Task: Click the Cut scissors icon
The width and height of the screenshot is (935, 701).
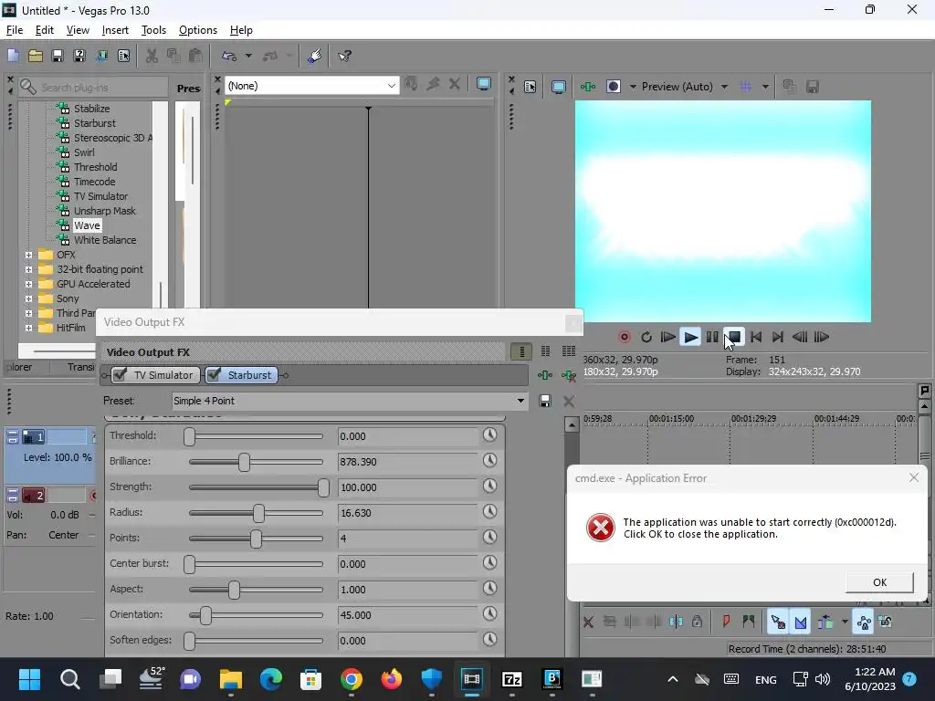Action: coord(152,56)
